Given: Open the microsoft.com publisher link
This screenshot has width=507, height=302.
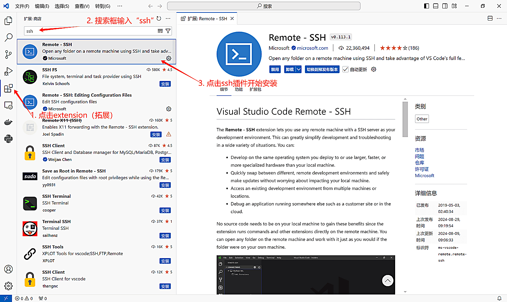Looking at the screenshot, I should pyautogui.click(x=313, y=48).
